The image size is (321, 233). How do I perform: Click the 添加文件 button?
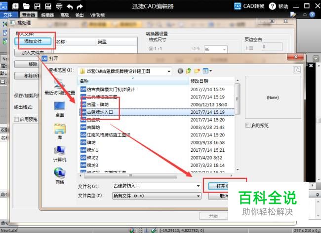tap(33, 41)
